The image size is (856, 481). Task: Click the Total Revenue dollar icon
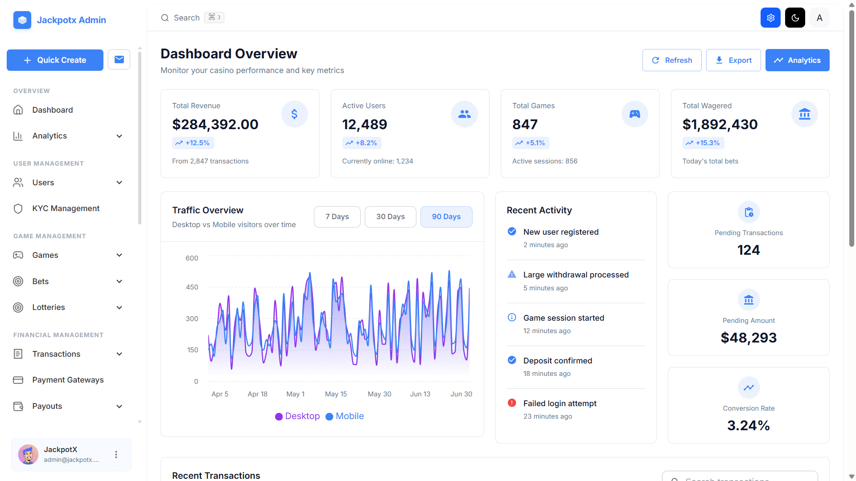(294, 114)
